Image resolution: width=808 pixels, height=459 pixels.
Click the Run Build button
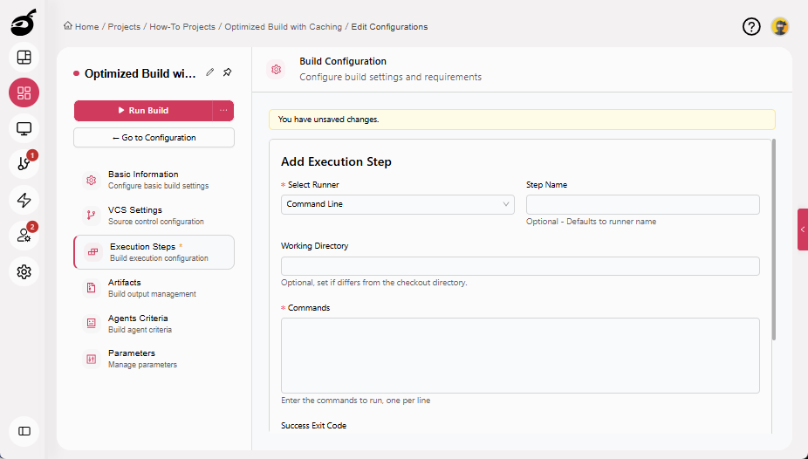point(143,110)
